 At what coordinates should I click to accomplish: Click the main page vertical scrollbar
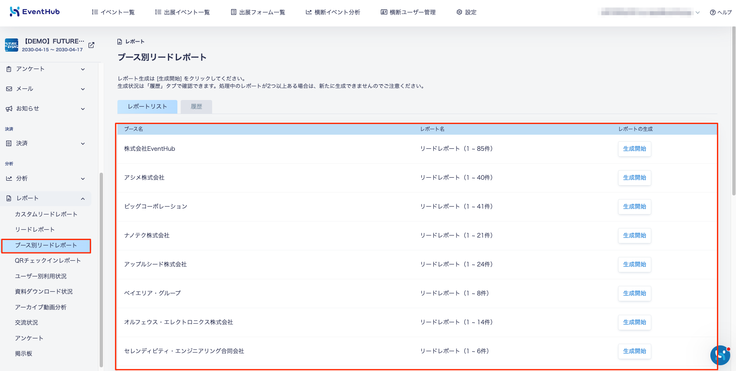pyautogui.click(x=734, y=111)
